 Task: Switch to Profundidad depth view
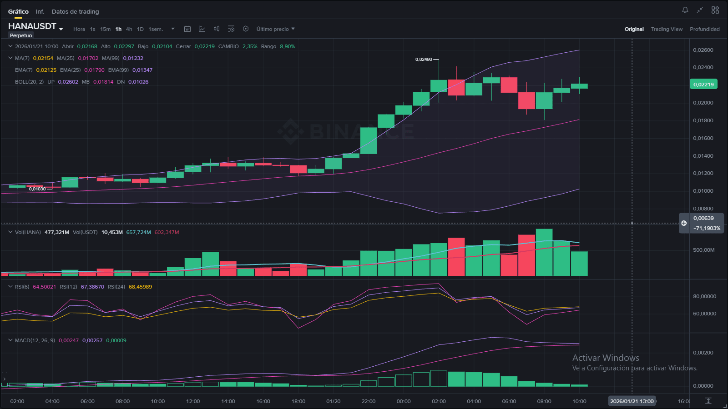point(704,29)
